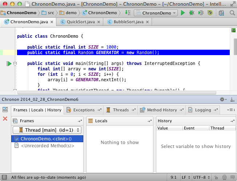Viewport: 237px width, 181px height.
Task: Hide the History pane with its arrow icon
Action: point(233,121)
